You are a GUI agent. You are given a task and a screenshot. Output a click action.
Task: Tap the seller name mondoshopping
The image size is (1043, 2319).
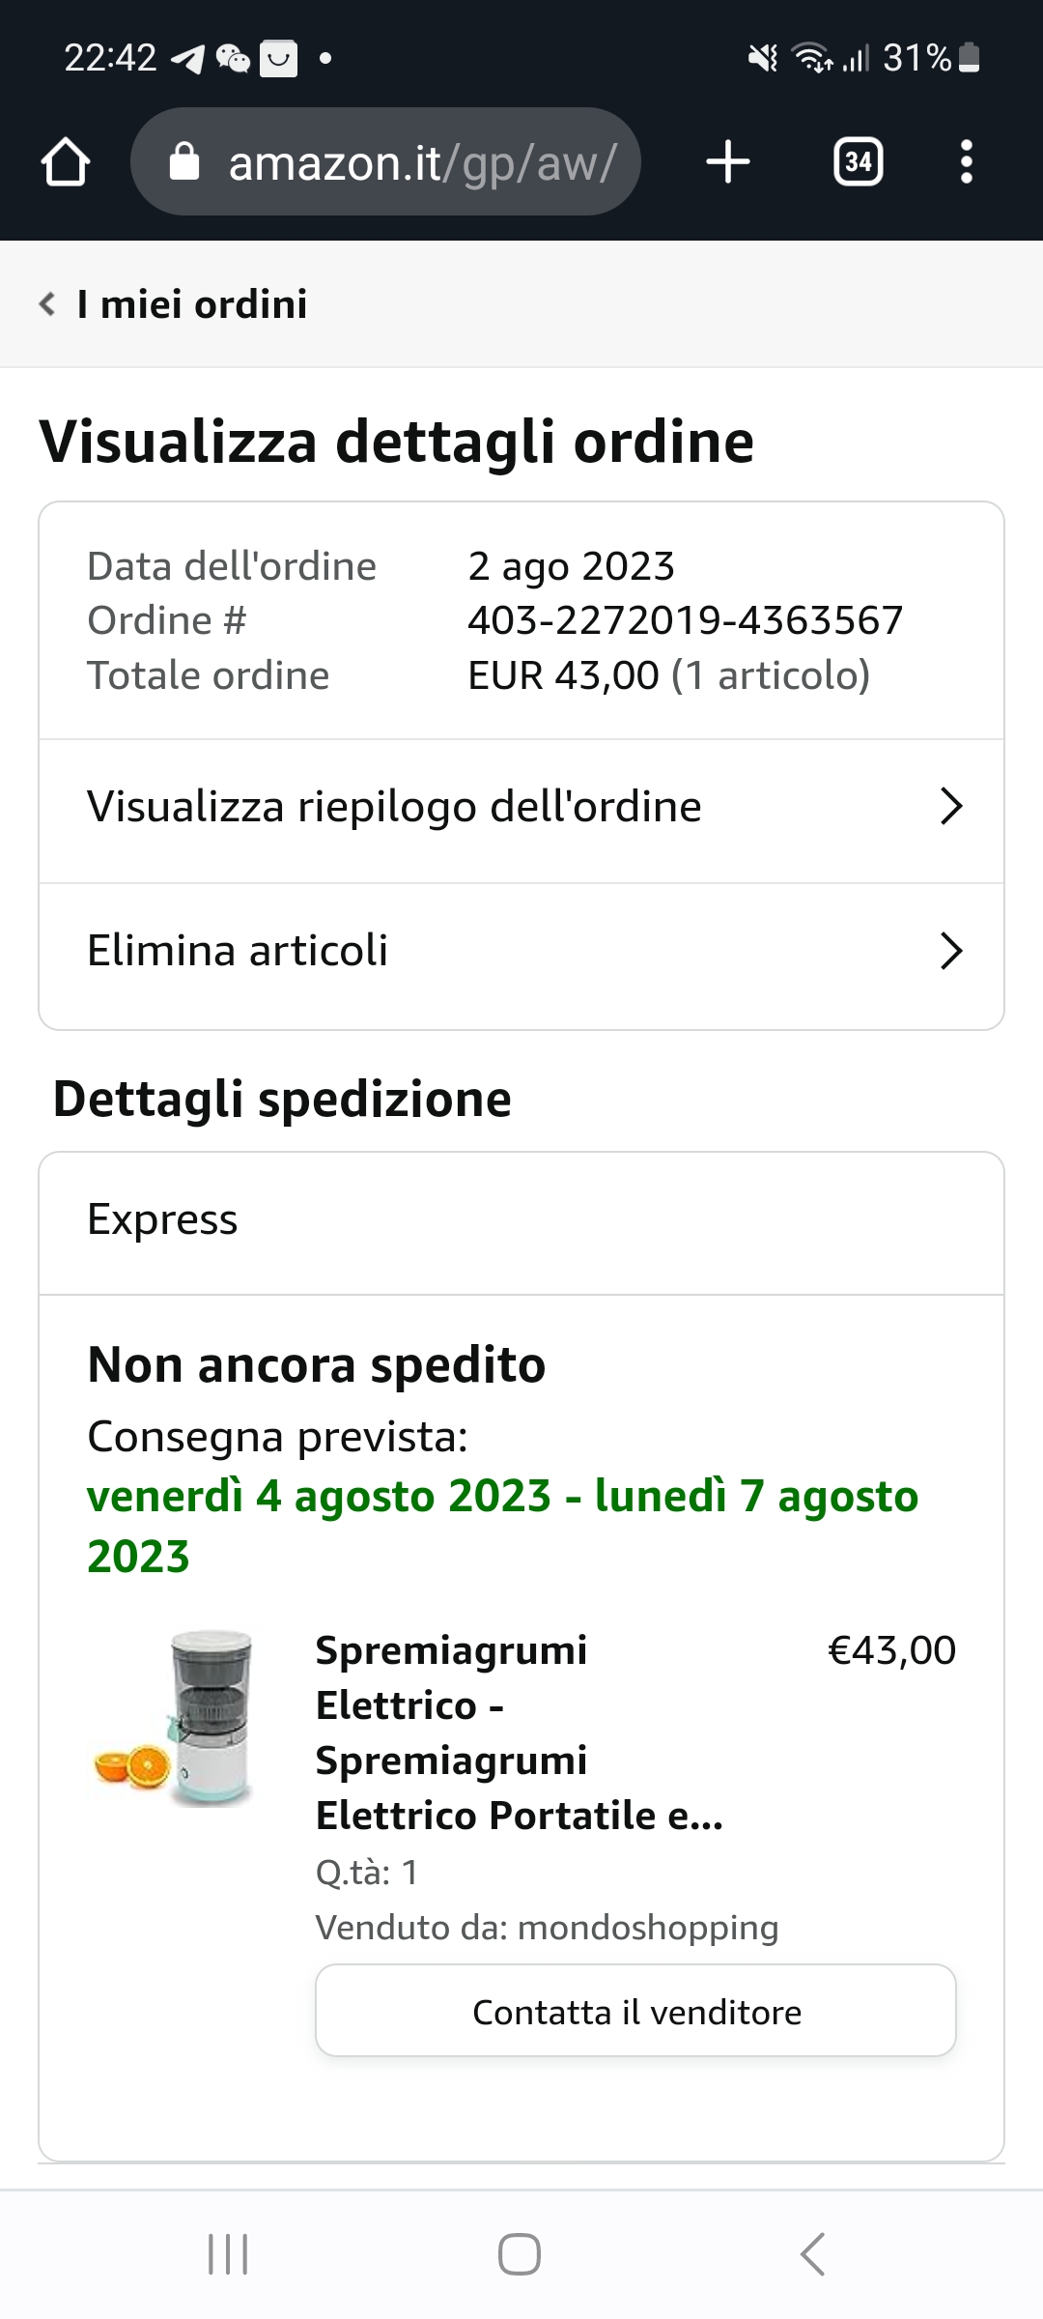[x=648, y=1928]
